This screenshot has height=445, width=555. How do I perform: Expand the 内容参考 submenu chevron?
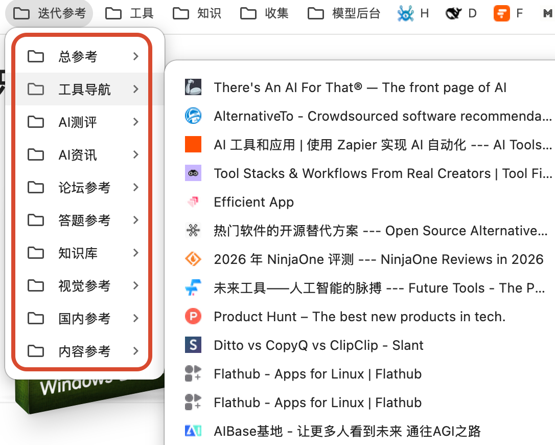135,351
